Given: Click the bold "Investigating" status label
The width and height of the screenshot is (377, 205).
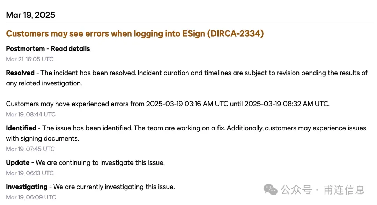Looking at the screenshot, I should pyautogui.click(x=27, y=187).
